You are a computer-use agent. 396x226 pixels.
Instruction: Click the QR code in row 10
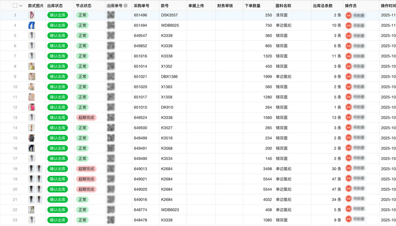111,87
